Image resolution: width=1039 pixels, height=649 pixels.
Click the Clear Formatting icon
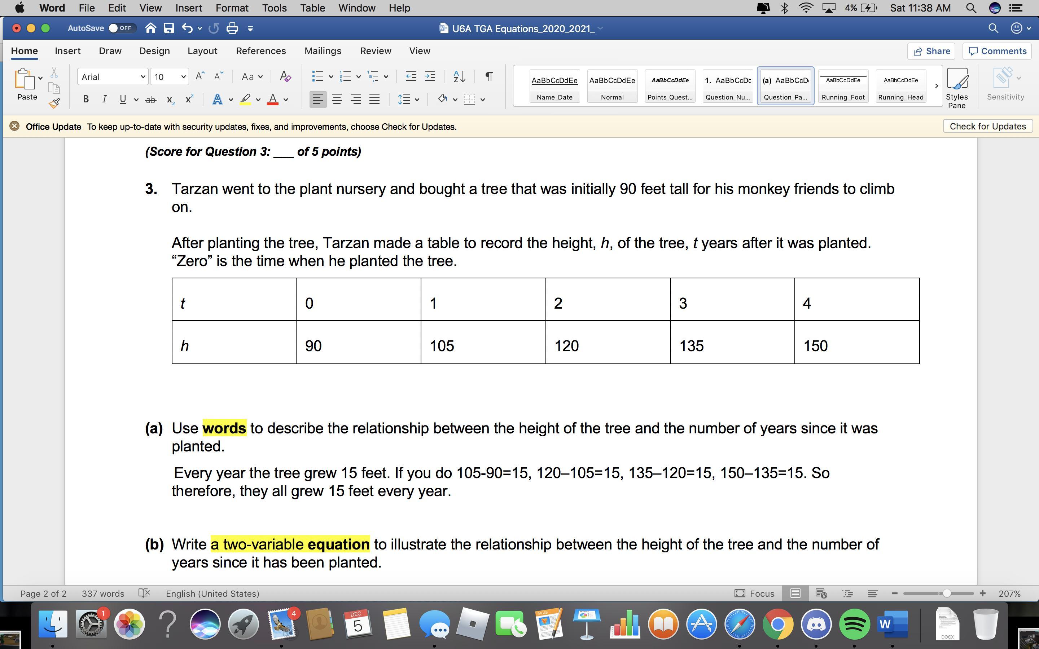(285, 77)
